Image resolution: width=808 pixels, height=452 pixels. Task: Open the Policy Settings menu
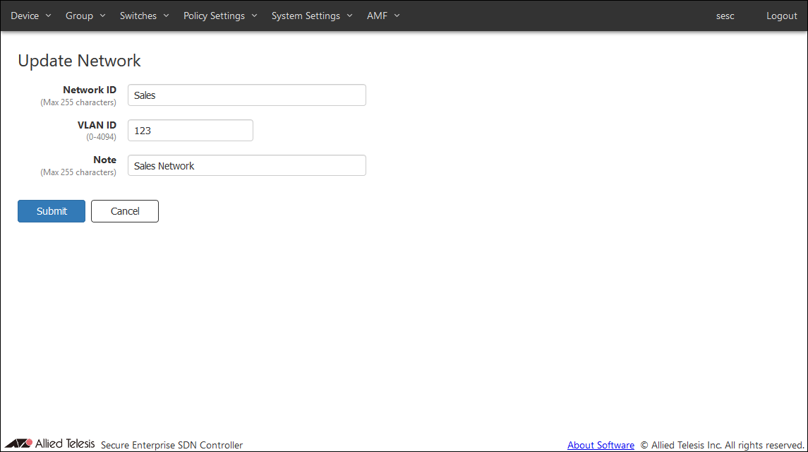(x=219, y=16)
